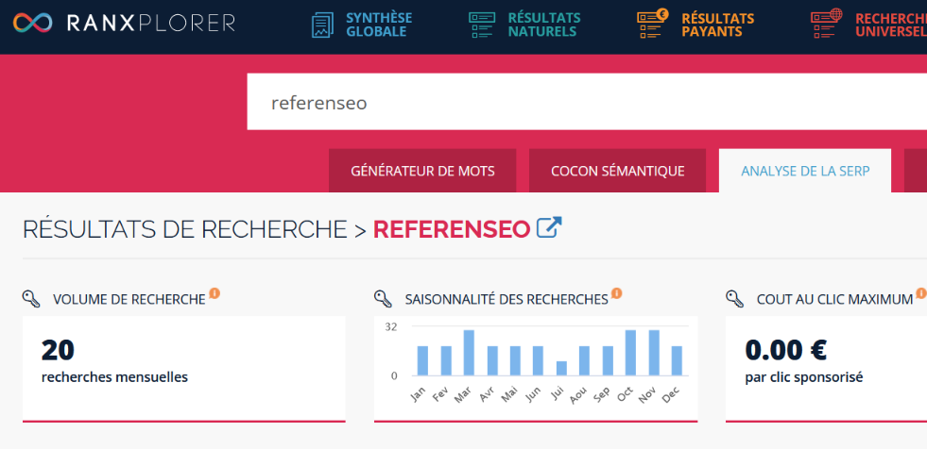The height and width of the screenshot is (449, 927).
Task: Click the Fev bar in seasonality chart
Action: (446, 360)
